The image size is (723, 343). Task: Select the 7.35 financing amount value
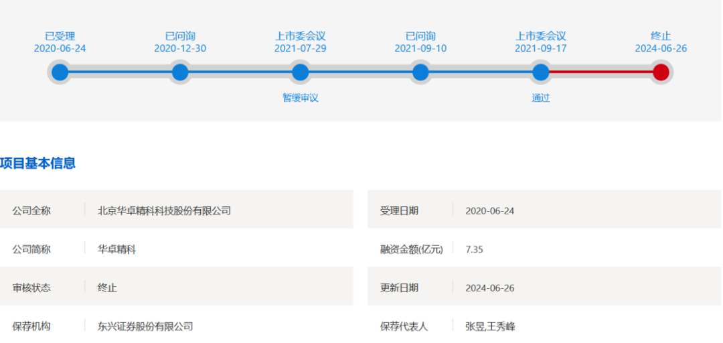pos(474,249)
